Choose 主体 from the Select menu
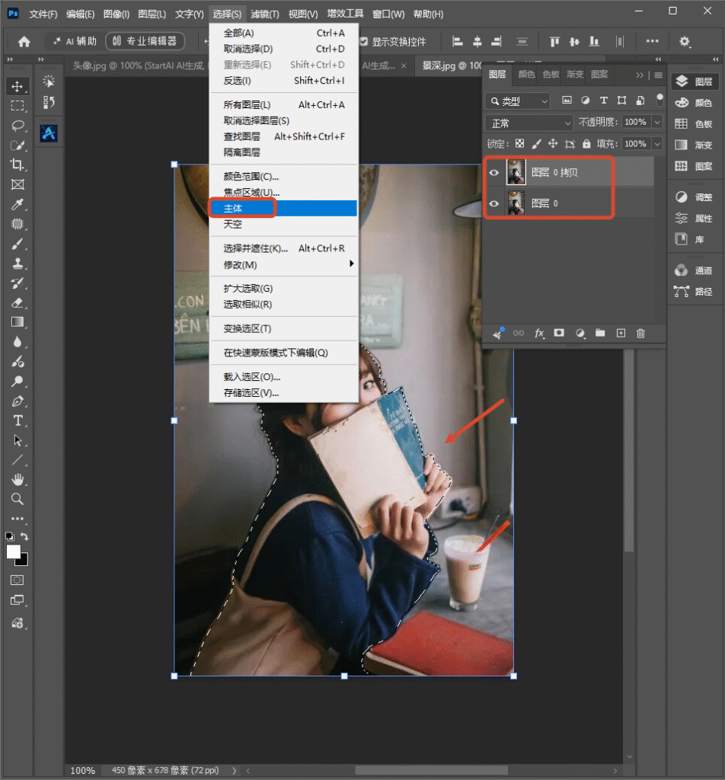The width and height of the screenshot is (725, 780). tap(283, 209)
